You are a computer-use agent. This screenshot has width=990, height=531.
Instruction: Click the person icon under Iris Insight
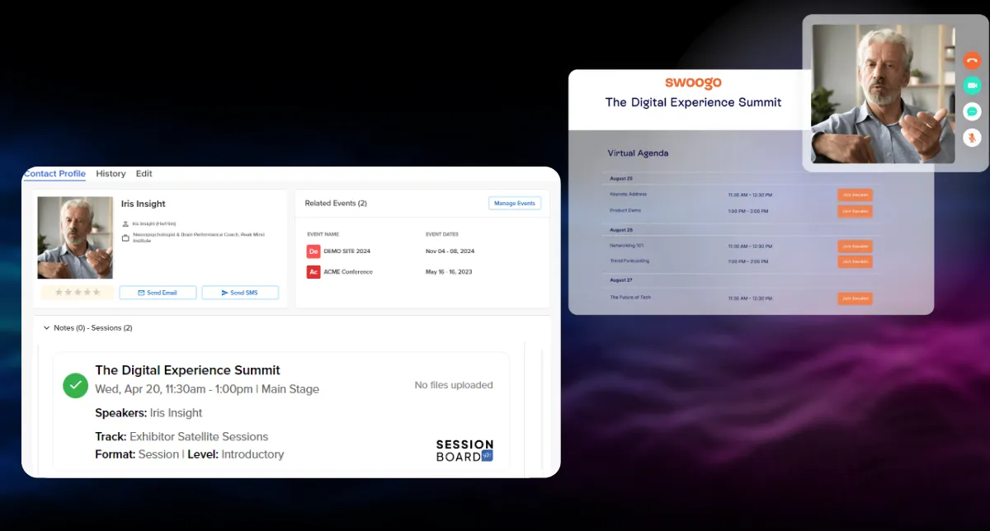(x=125, y=223)
